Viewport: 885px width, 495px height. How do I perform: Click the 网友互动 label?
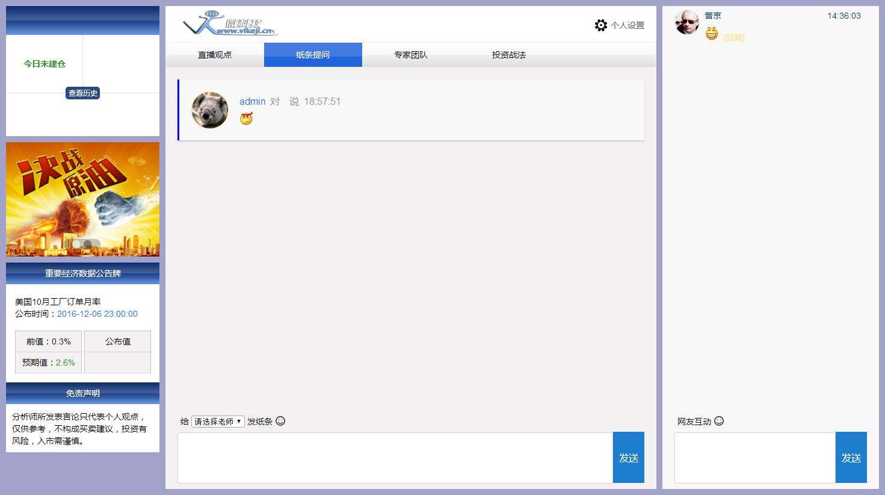(694, 422)
